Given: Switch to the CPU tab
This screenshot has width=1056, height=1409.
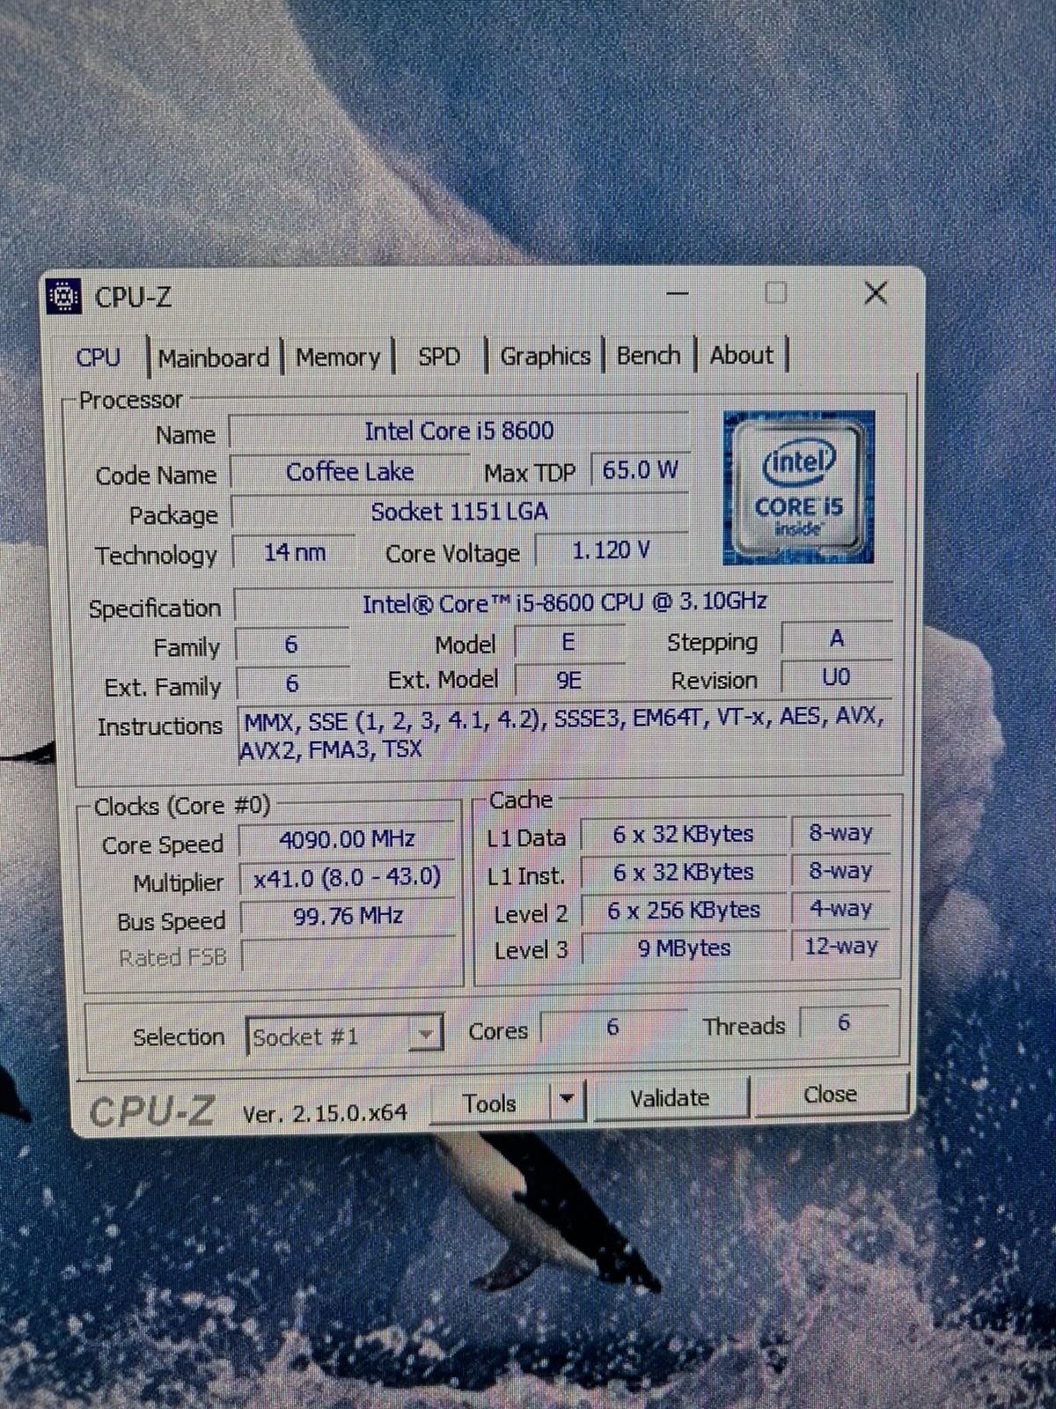Looking at the screenshot, I should pyautogui.click(x=98, y=358).
